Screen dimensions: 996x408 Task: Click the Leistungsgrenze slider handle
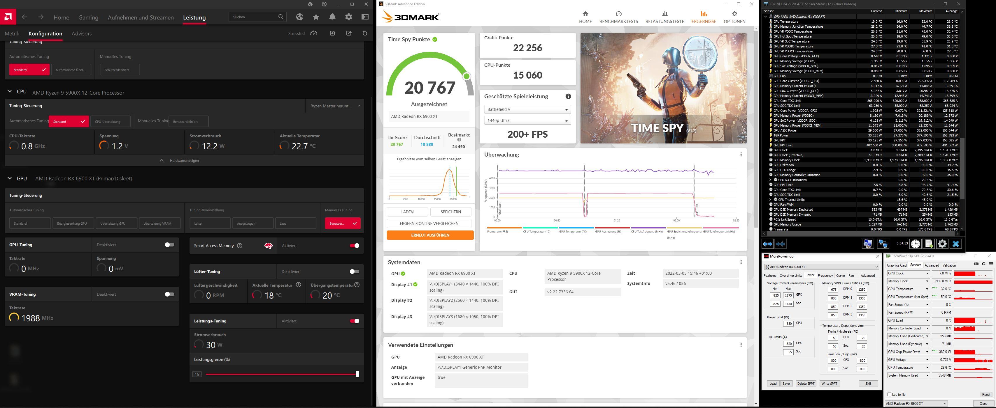(x=357, y=374)
